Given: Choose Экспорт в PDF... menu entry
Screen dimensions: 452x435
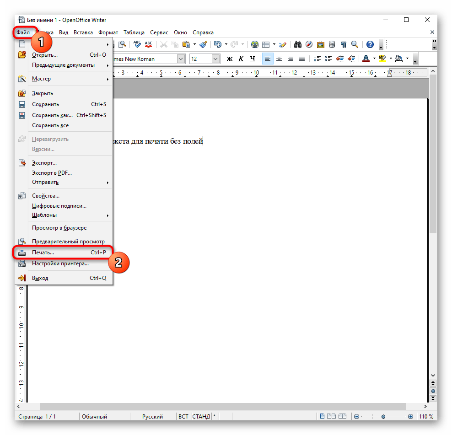Looking at the screenshot, I should pyautogui.click(x=52, y=172).
